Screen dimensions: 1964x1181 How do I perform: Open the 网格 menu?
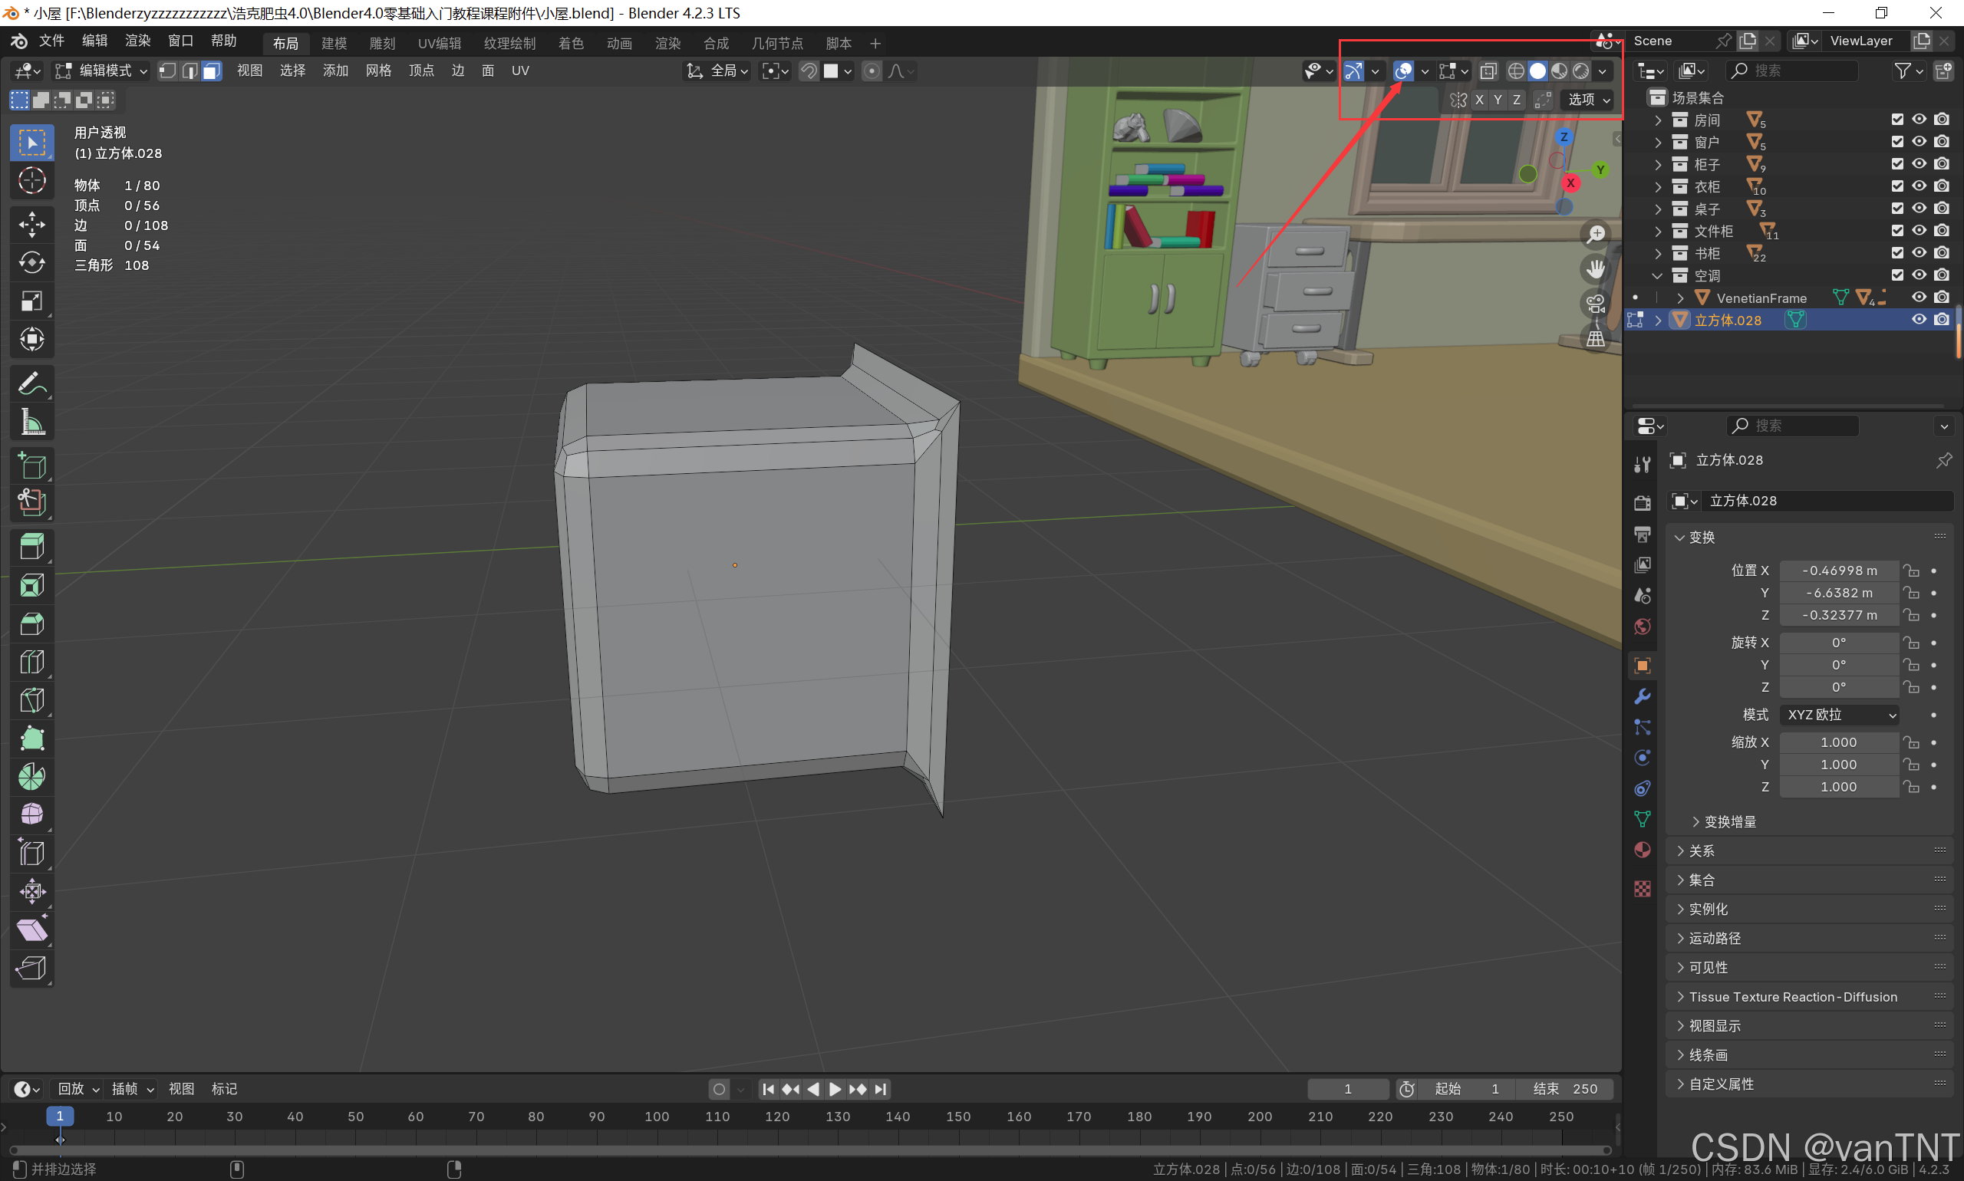[x=378, y=71]
